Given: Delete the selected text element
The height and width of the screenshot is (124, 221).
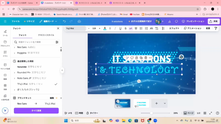Looking at the screenshot, I should tap(146, 58).
